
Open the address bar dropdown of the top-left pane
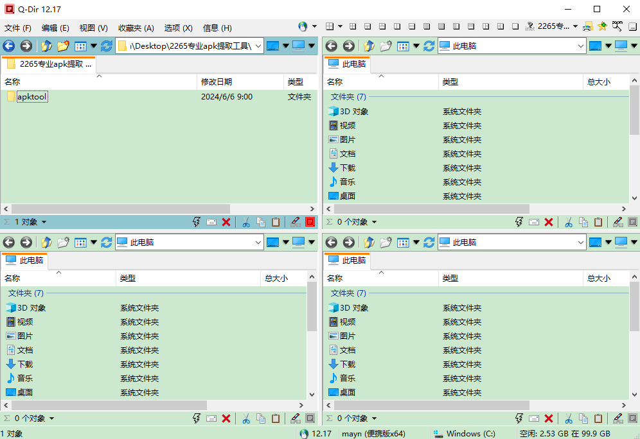pos(257,46)
